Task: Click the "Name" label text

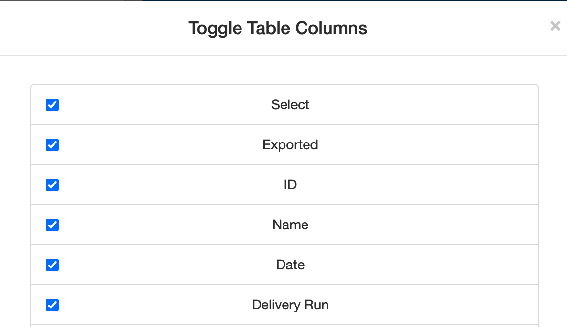Action: (x=290, y=225)
